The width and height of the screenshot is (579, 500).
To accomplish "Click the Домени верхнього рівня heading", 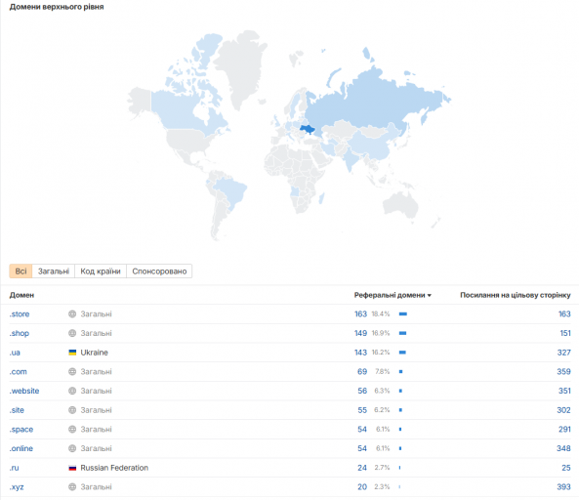I will [x=57, y=7].
